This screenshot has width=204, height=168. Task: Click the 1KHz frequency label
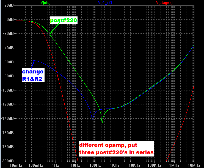(115, 166)
